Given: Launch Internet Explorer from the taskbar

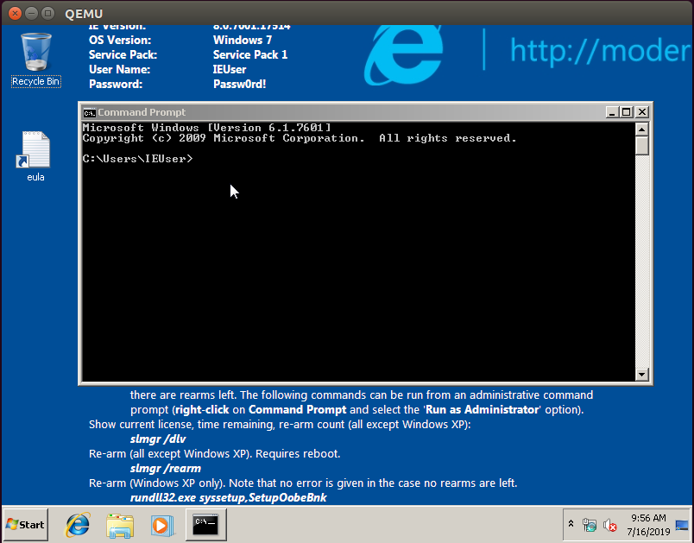Looking at the screenshot, I should click(x=78, y=525).
